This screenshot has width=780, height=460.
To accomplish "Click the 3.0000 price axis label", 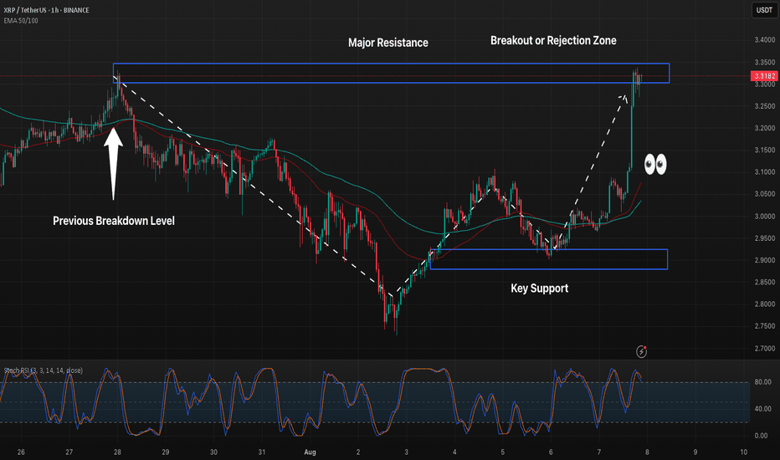I will (765, 217).
